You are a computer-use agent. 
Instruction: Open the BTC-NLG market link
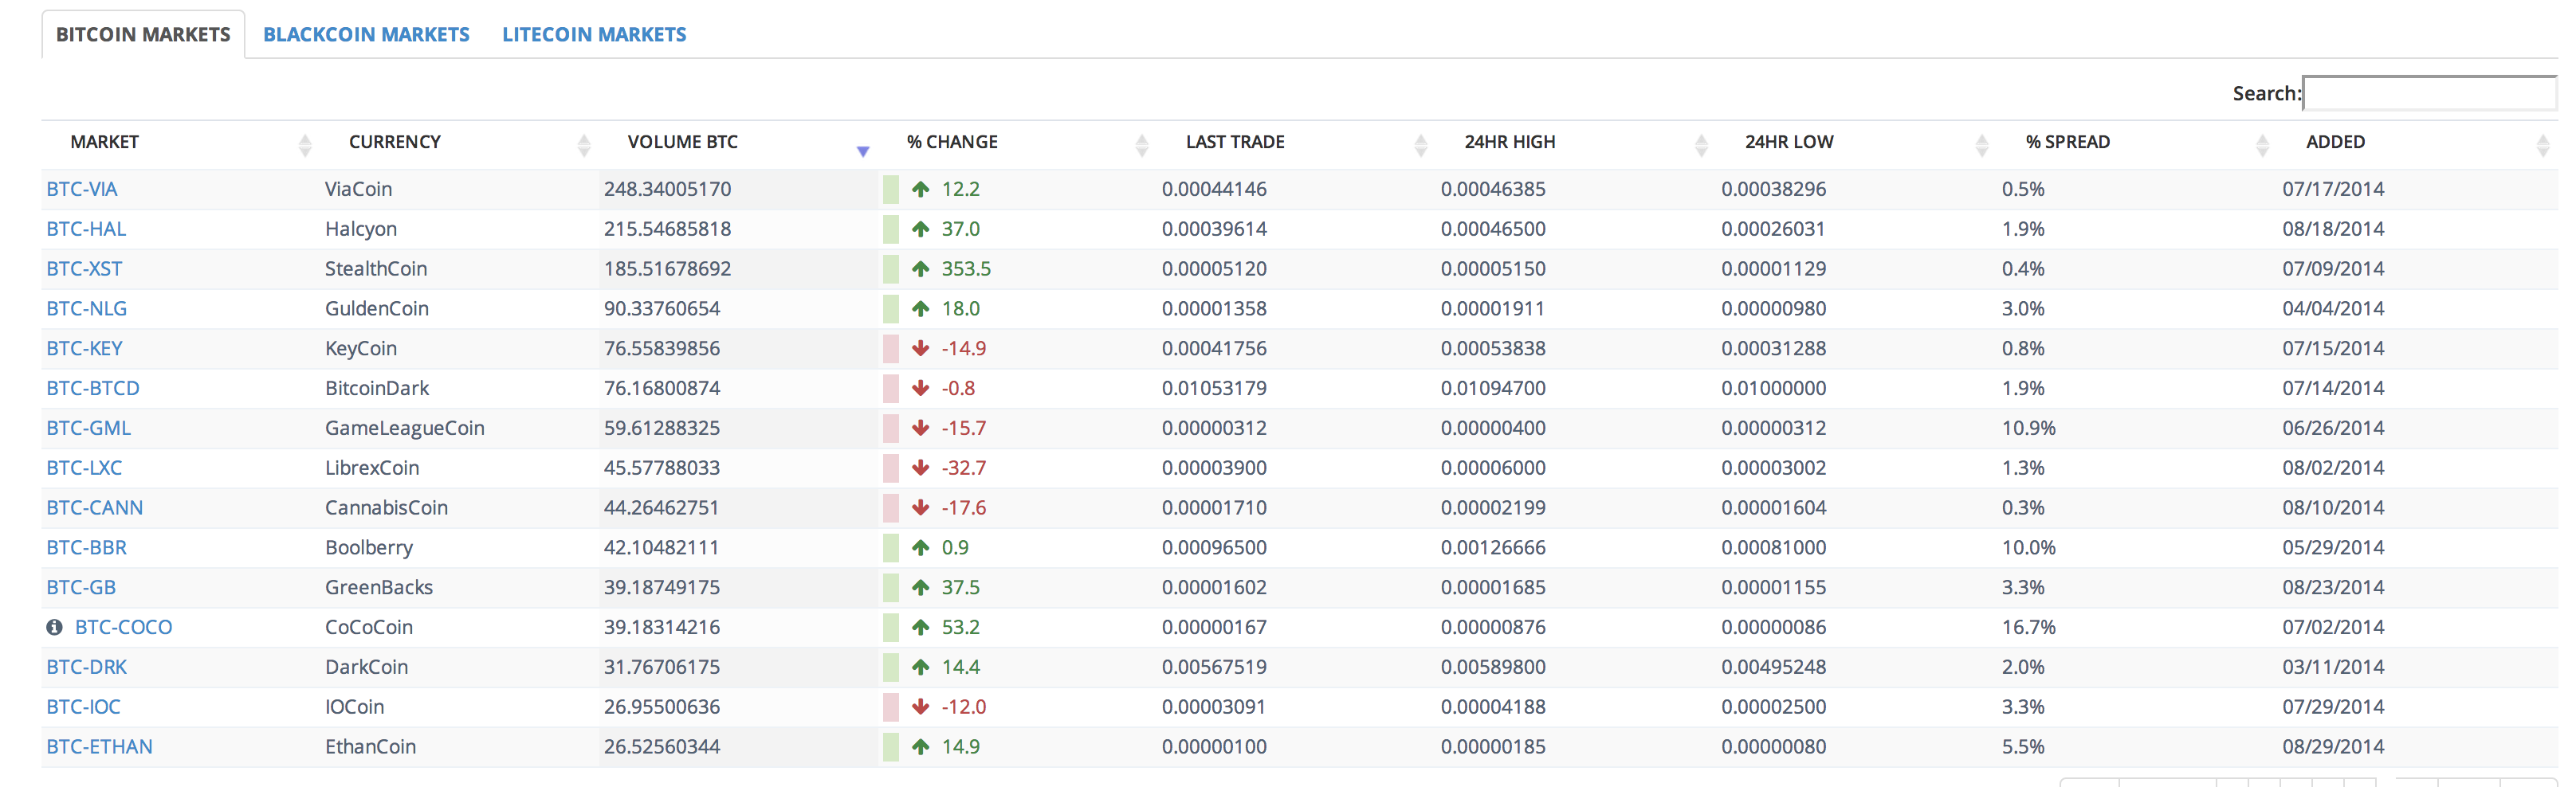(x=87, y=309)
